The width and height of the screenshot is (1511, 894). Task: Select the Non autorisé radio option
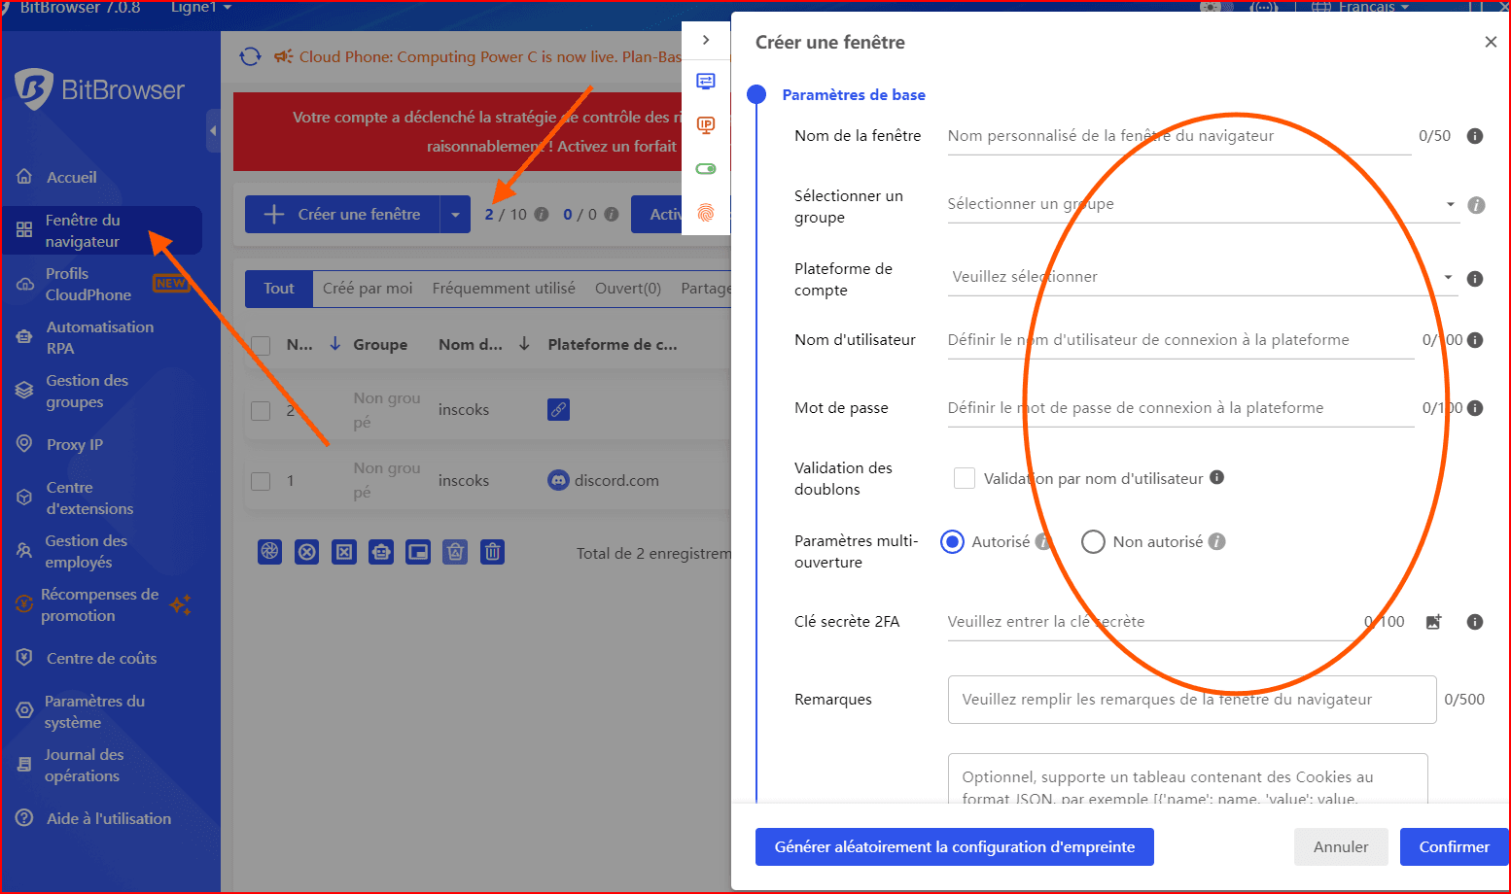(x=1093, y=541)
